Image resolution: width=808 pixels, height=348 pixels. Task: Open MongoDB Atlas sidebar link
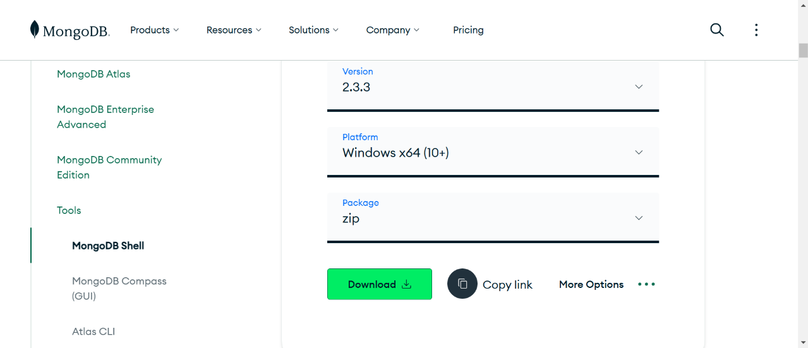click(x=93, y=74)
